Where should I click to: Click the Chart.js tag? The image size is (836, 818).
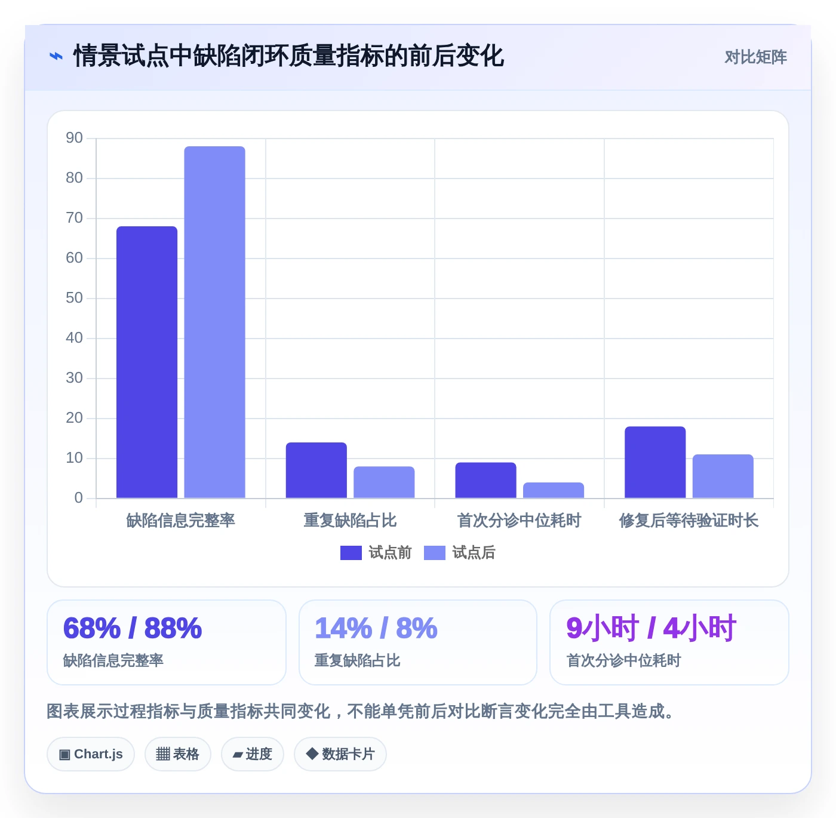[x=91, y=754]
